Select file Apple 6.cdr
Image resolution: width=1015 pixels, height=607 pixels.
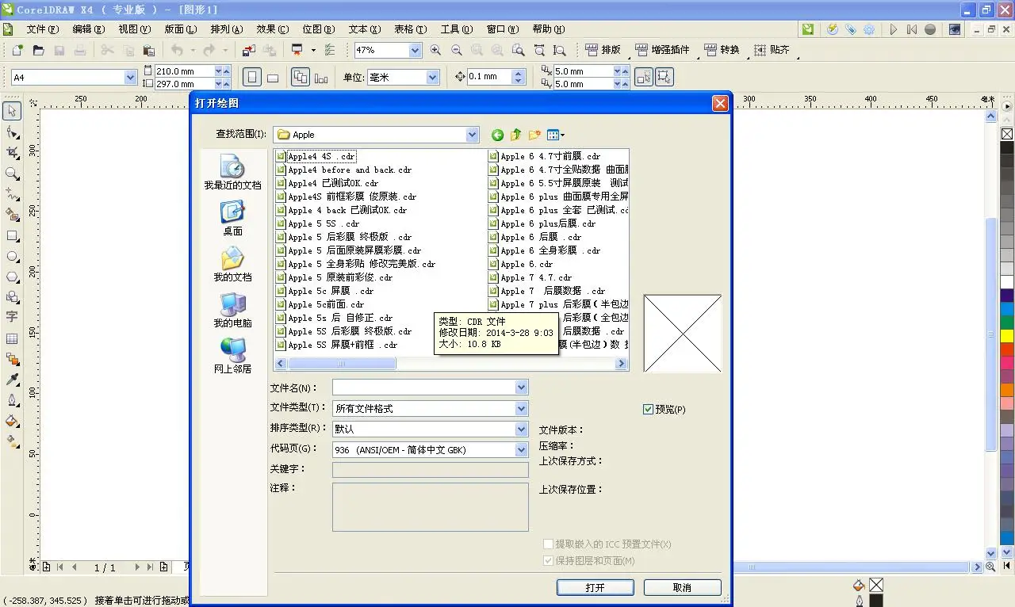click(527, 264)
